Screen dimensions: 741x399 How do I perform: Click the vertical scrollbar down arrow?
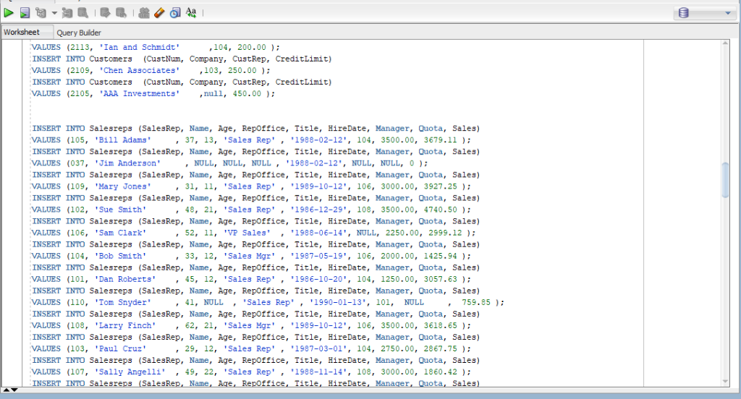(x=725, y=382)
